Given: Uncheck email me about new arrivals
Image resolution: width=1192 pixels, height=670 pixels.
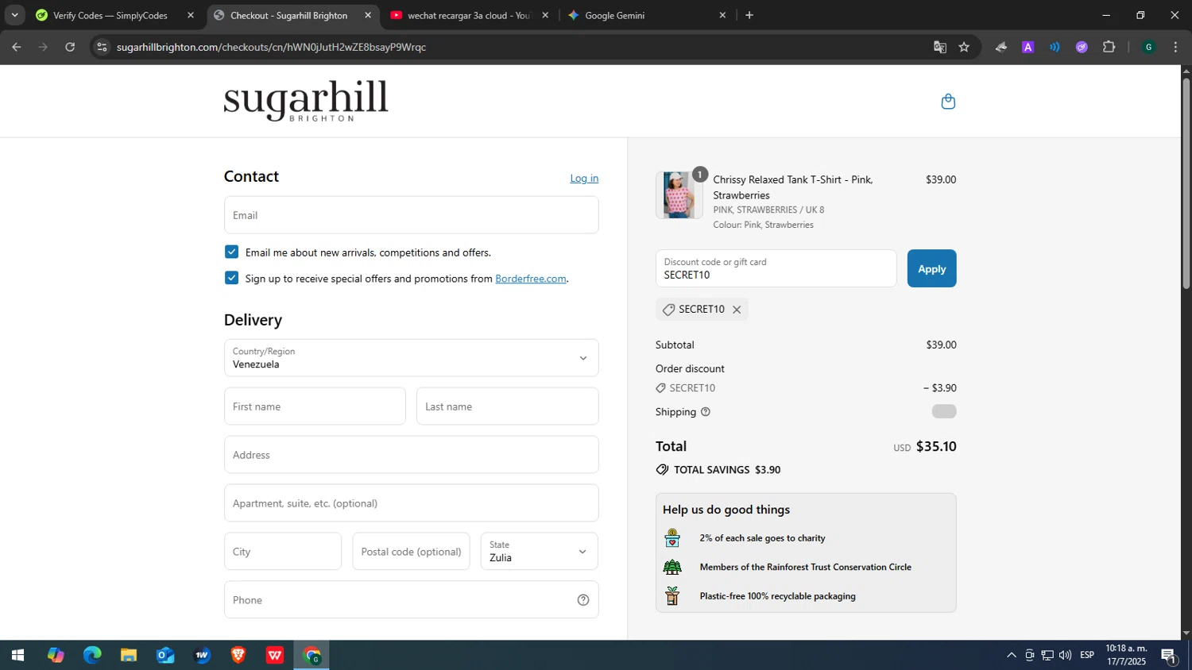Looking at the screenshot, I should click(x=231, y=252).
